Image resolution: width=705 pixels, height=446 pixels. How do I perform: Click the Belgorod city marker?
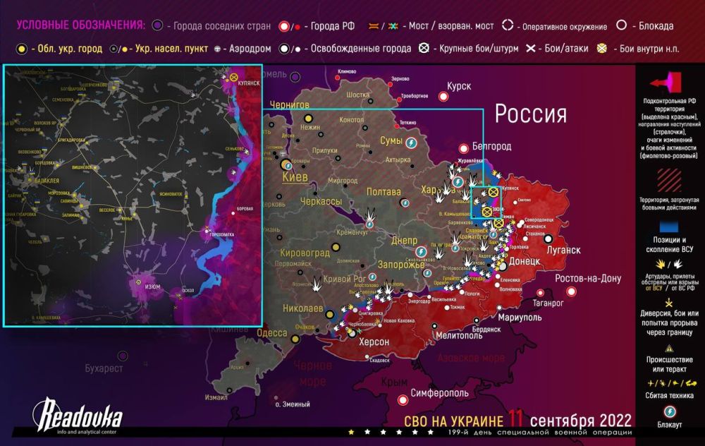(464, 149)
